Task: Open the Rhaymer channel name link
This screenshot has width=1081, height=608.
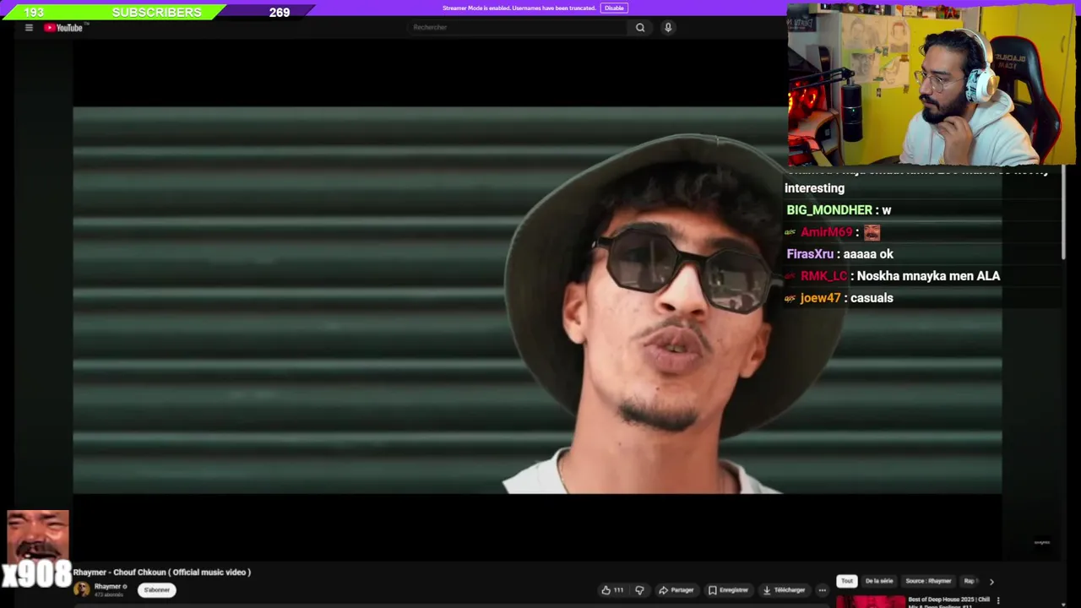Action: pos(107,587)
